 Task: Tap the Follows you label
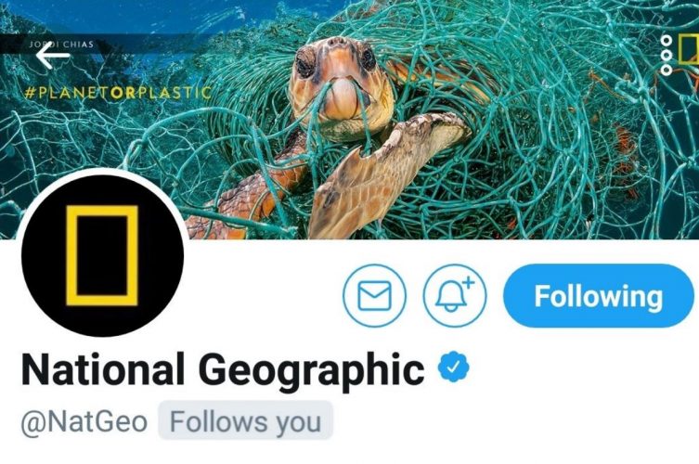(x=246, y=420)
